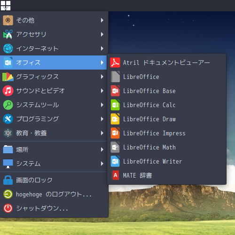Click the LibreOffice Impress icon
235x235 pixels.
coord(115,133)
